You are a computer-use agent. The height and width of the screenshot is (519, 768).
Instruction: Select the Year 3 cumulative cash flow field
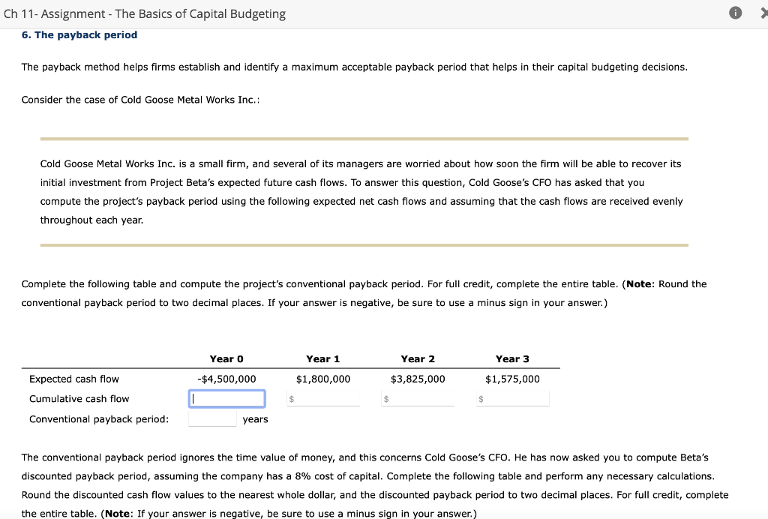pyautogui.click(x=513, y=398)
